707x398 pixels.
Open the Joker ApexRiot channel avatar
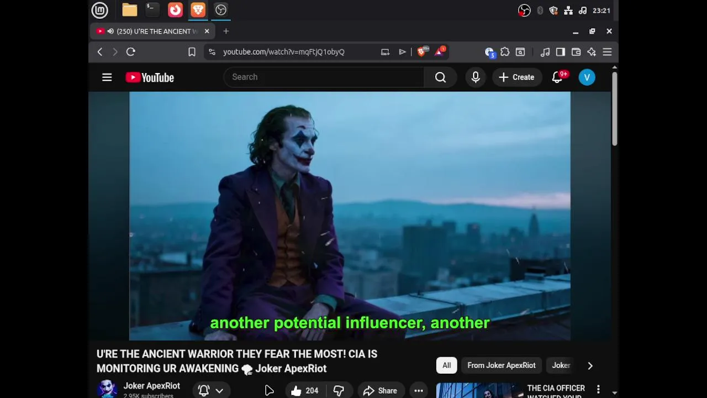tap(107, 389)
